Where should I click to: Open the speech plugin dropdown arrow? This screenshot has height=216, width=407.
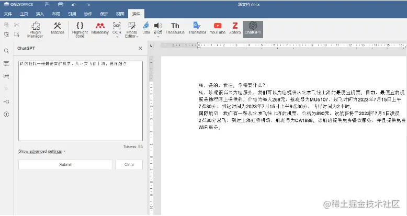click(x=158, y=37)
